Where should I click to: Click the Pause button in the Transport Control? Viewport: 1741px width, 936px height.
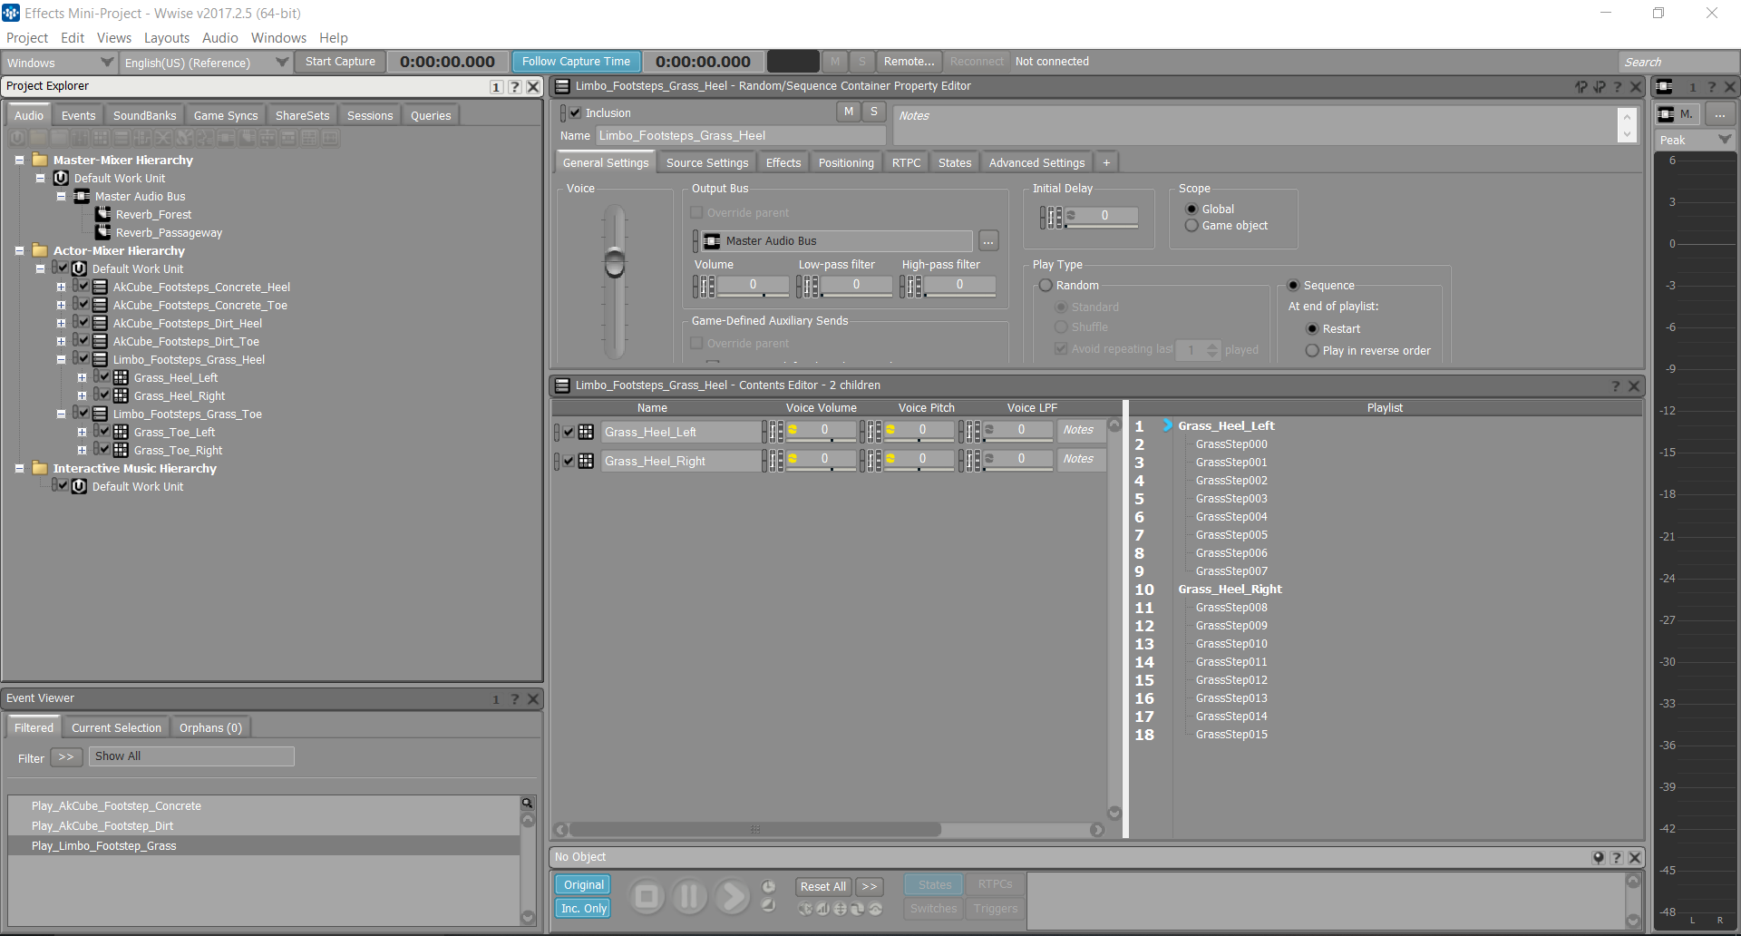click(689, 897)
